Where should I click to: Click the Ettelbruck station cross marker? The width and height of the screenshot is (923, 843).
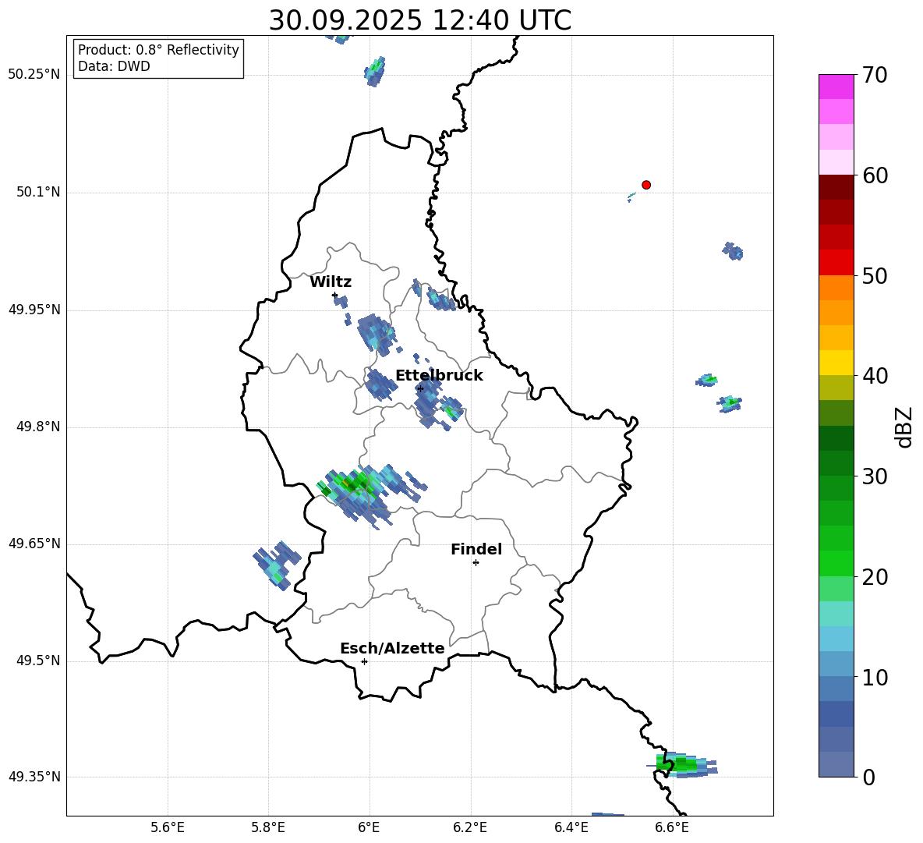(x=419, y=388)
